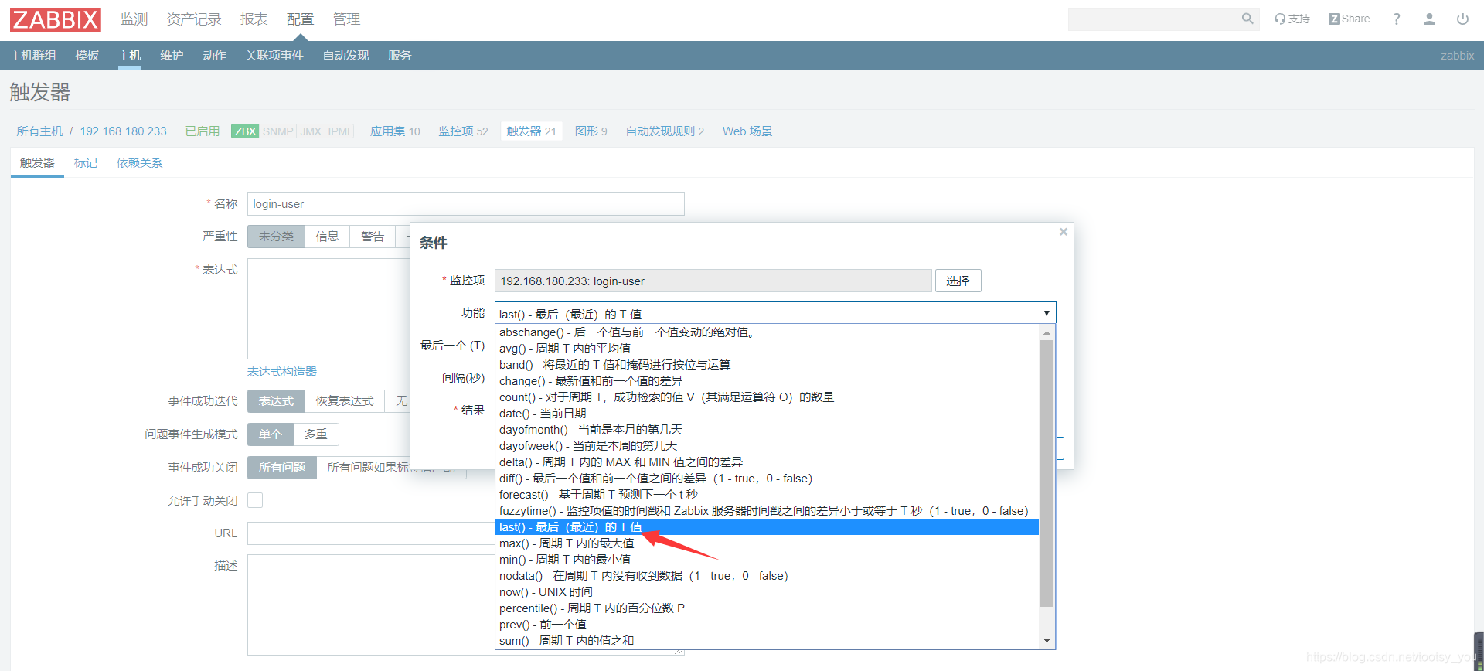Select severity 未分类

tap(276, 237)
